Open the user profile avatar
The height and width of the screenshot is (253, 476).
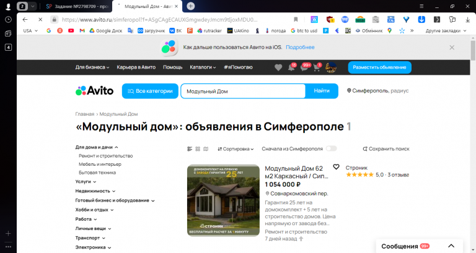click(331, 67)
